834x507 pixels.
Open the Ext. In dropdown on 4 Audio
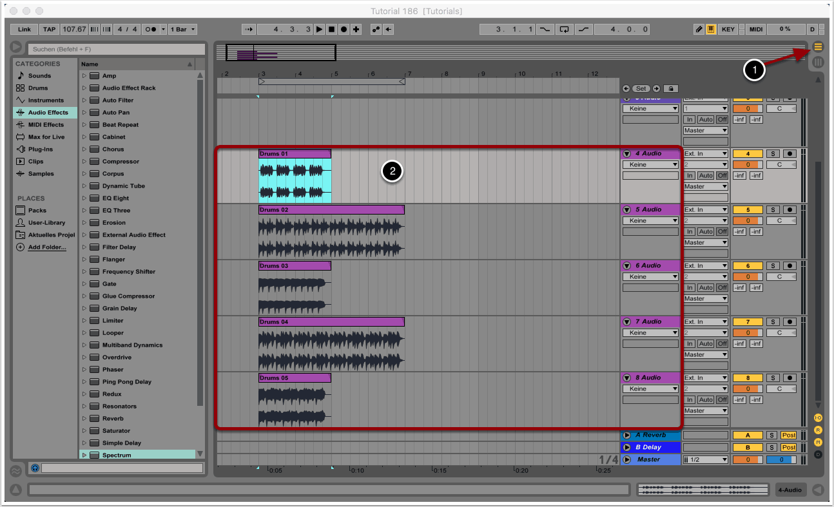pyautogui.click(x=706, y=154)
